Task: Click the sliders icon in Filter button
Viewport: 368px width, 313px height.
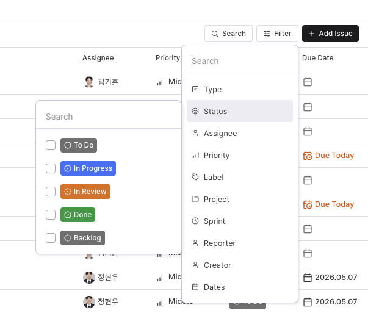Action: (x=267, y=34)
